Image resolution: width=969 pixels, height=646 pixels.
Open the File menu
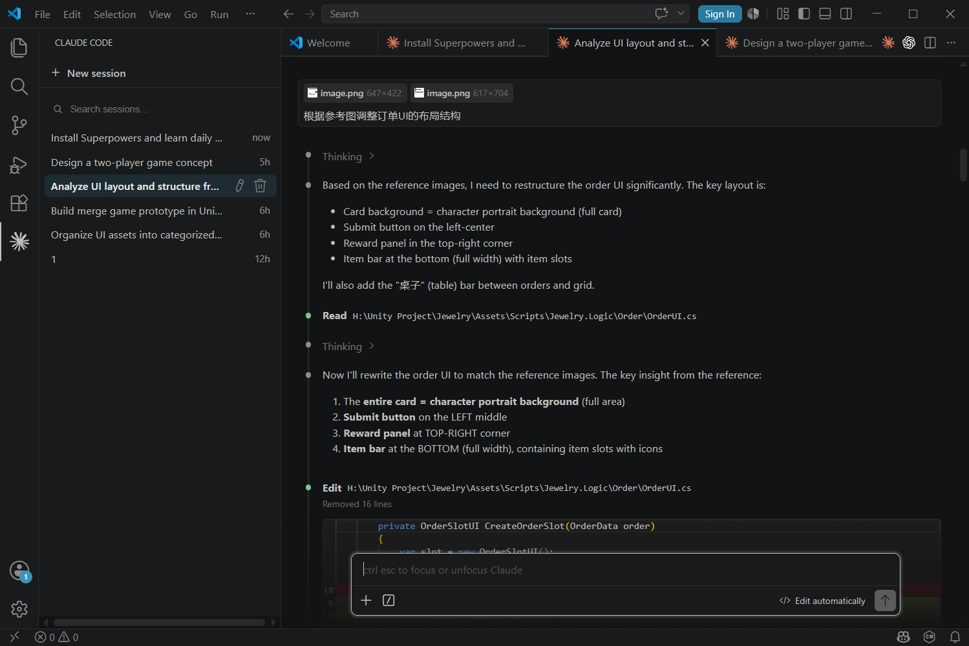[42, 14]
